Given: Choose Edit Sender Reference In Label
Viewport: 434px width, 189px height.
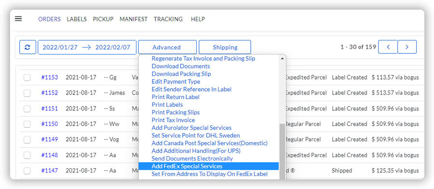Looking at the screenshot, I should coord(191,89).
